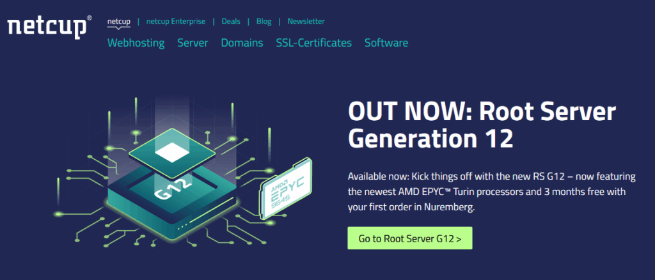Open the Software menu
655x280 pixels.
pos(386,43)
